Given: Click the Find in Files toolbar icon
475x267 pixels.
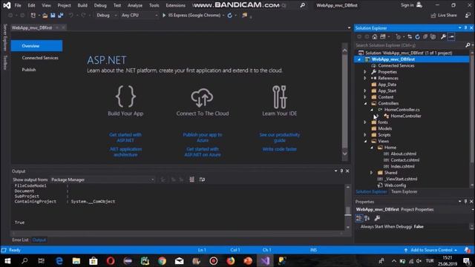Looking at the screenshot, I should [244, 15].
